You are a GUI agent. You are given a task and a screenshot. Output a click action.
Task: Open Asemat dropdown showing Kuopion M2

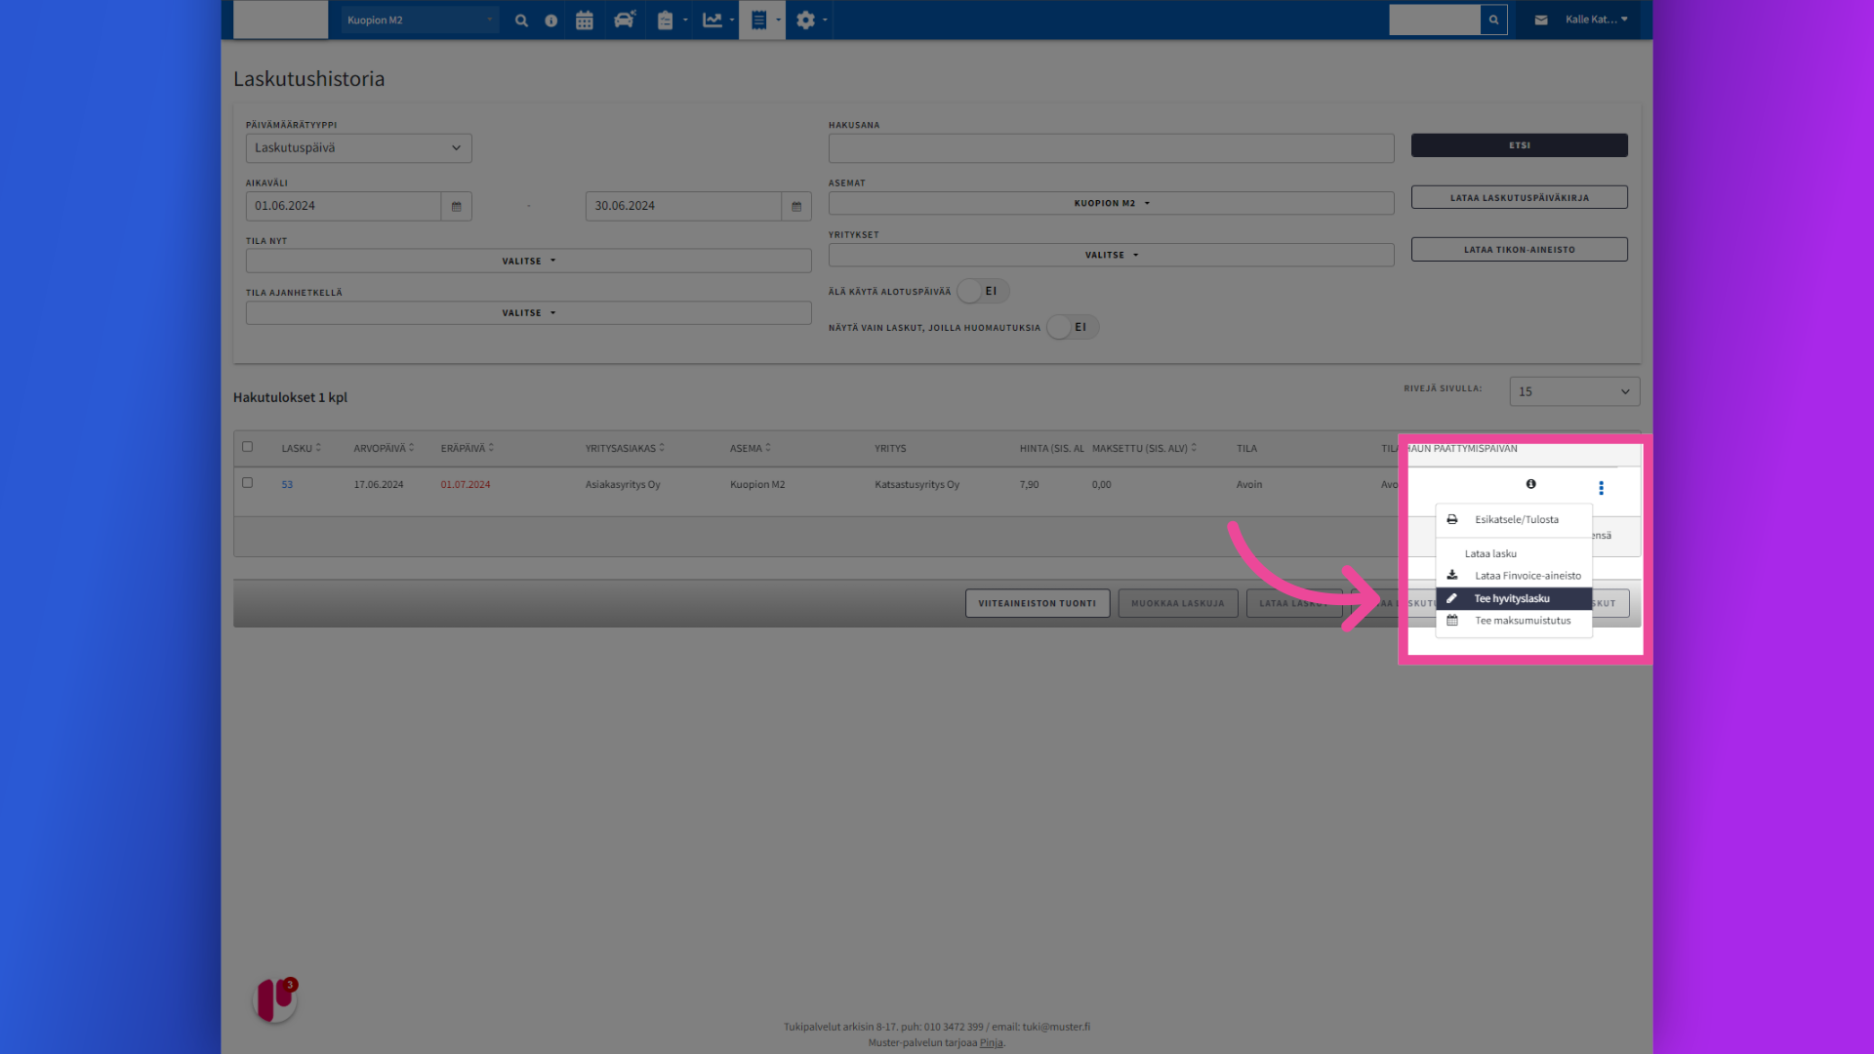(x=1111, y=203)
